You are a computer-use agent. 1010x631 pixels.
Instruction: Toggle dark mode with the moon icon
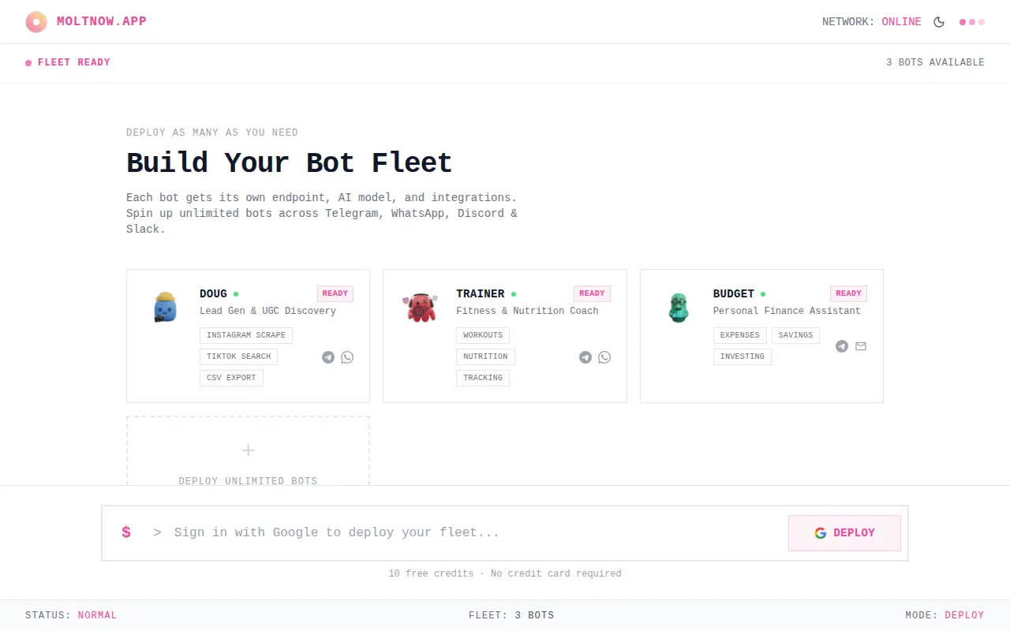click(939, 22)
